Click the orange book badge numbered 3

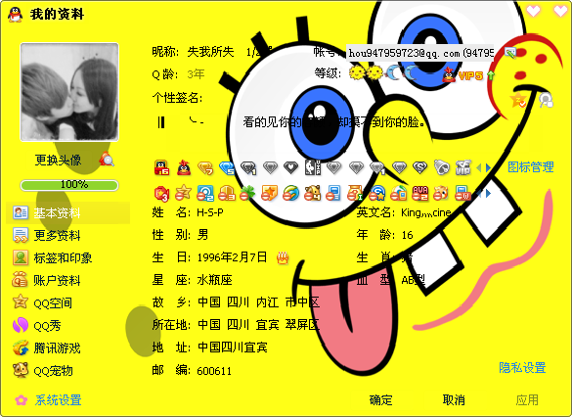pos(227,193)
